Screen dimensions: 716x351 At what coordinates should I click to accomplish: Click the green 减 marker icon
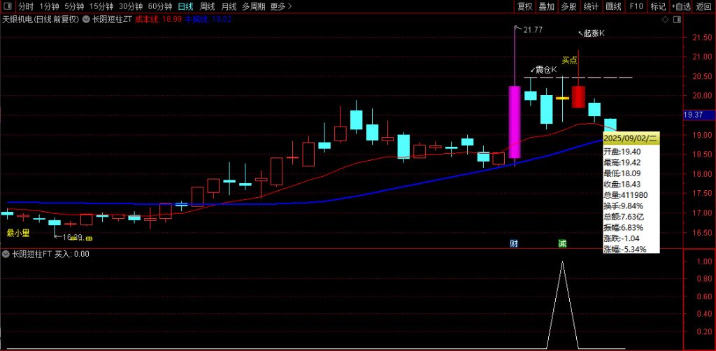(x=562, y=243)
